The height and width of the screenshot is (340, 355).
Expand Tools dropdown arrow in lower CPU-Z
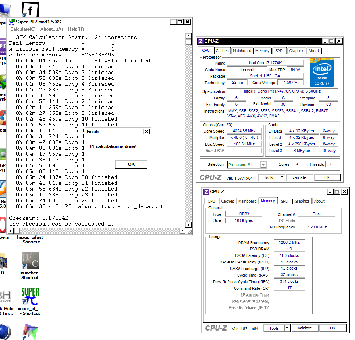[x=287, y=328]
